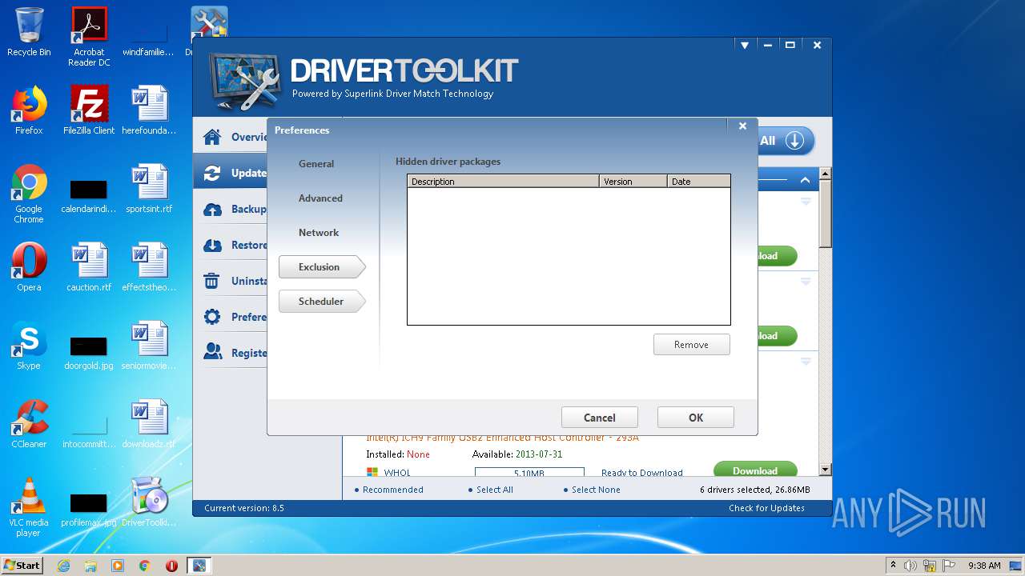Screen dimensions: 1025x576
Task: Open VLC media player desktop shortcut
Action: (29, 507)
